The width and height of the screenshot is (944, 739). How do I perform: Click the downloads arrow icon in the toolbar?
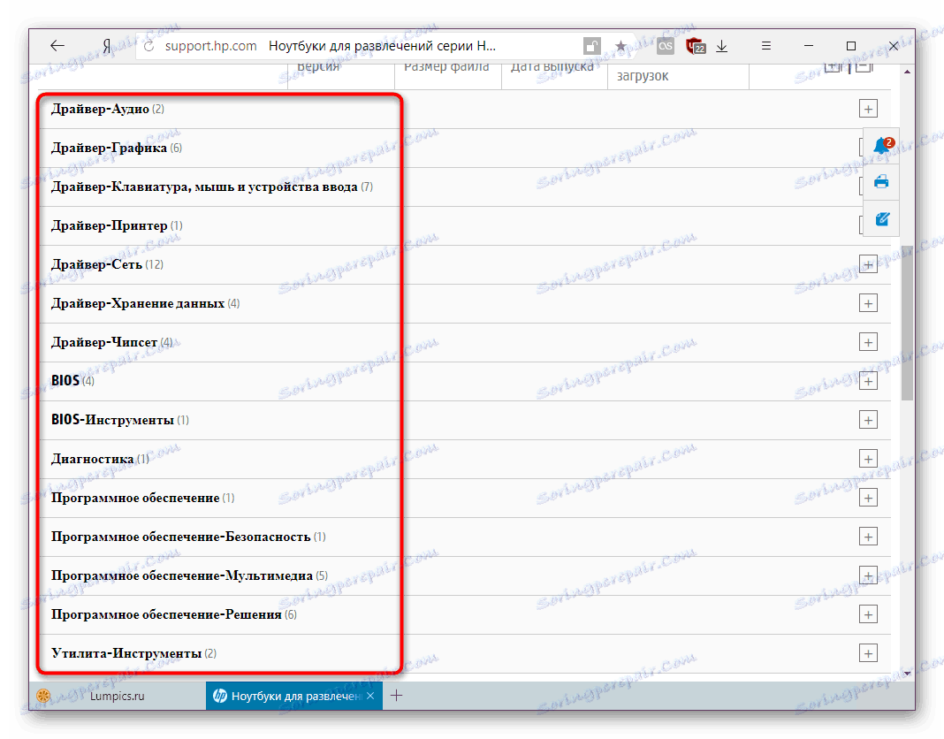722,45
